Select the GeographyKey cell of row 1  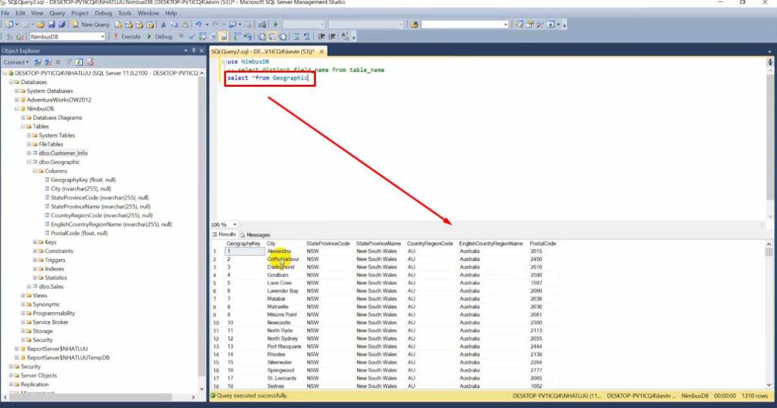tap(243, 251)
